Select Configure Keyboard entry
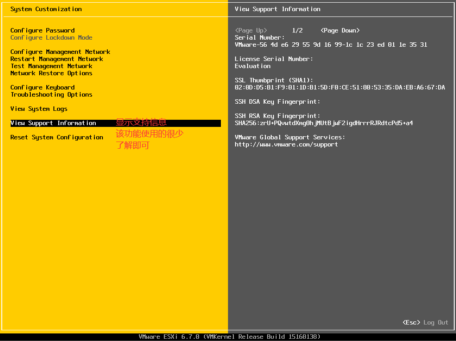The width and height of the screenshot is (456, 341). [42, 88]
